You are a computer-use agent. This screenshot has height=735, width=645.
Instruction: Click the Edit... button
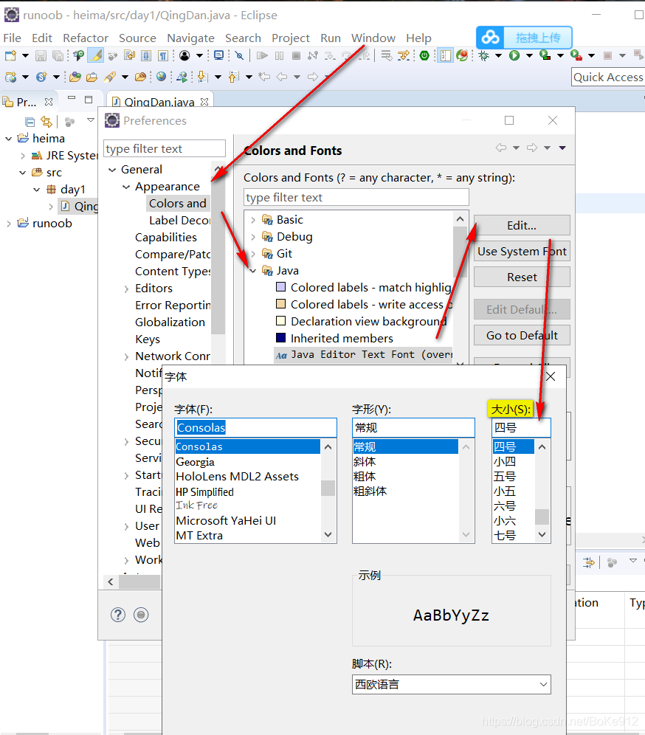pyautogui.click(x=522, y=226)
